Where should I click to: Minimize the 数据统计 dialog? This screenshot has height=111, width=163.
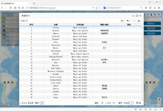[133, 16]
